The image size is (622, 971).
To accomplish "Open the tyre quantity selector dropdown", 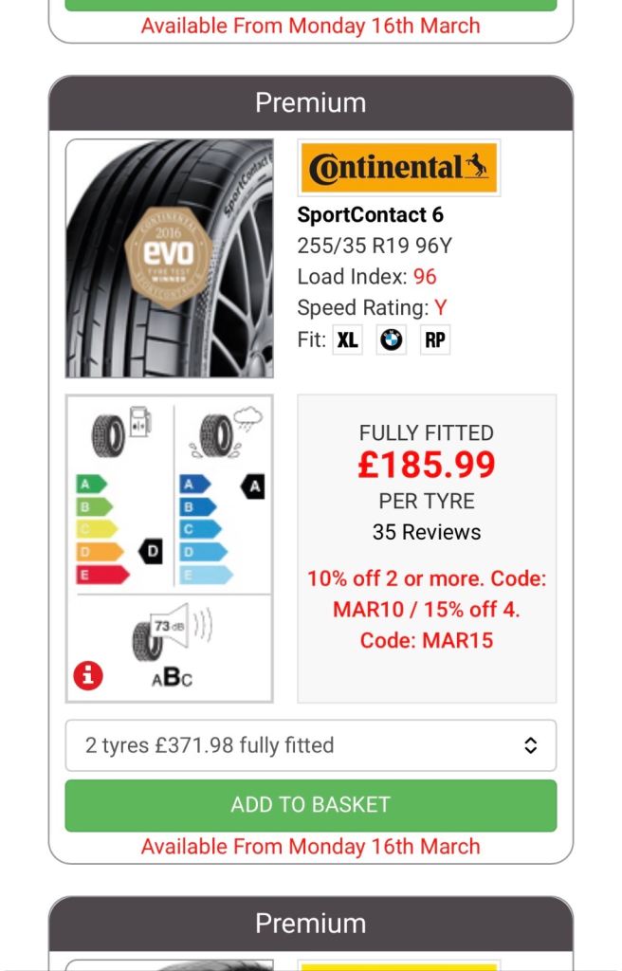I will 310,745.
